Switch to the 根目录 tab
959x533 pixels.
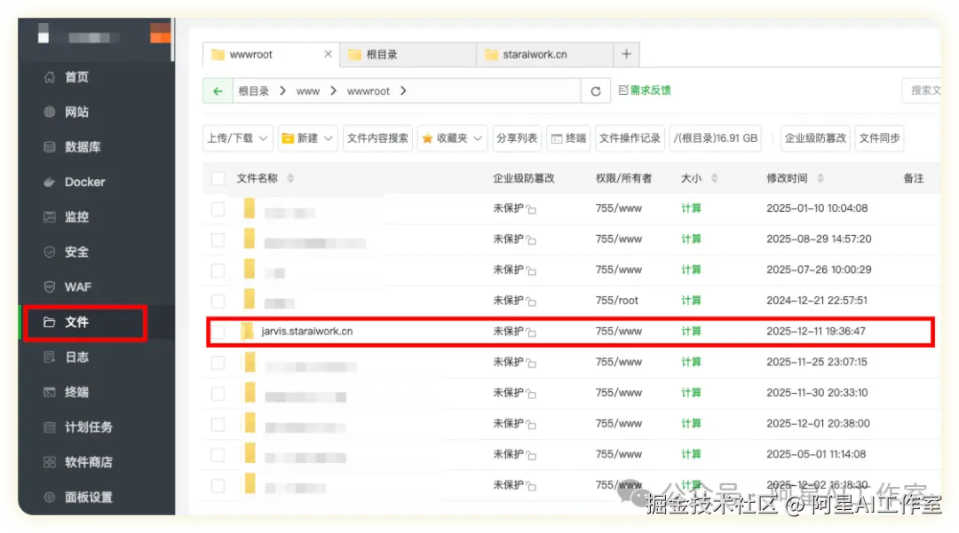point(408,54)
